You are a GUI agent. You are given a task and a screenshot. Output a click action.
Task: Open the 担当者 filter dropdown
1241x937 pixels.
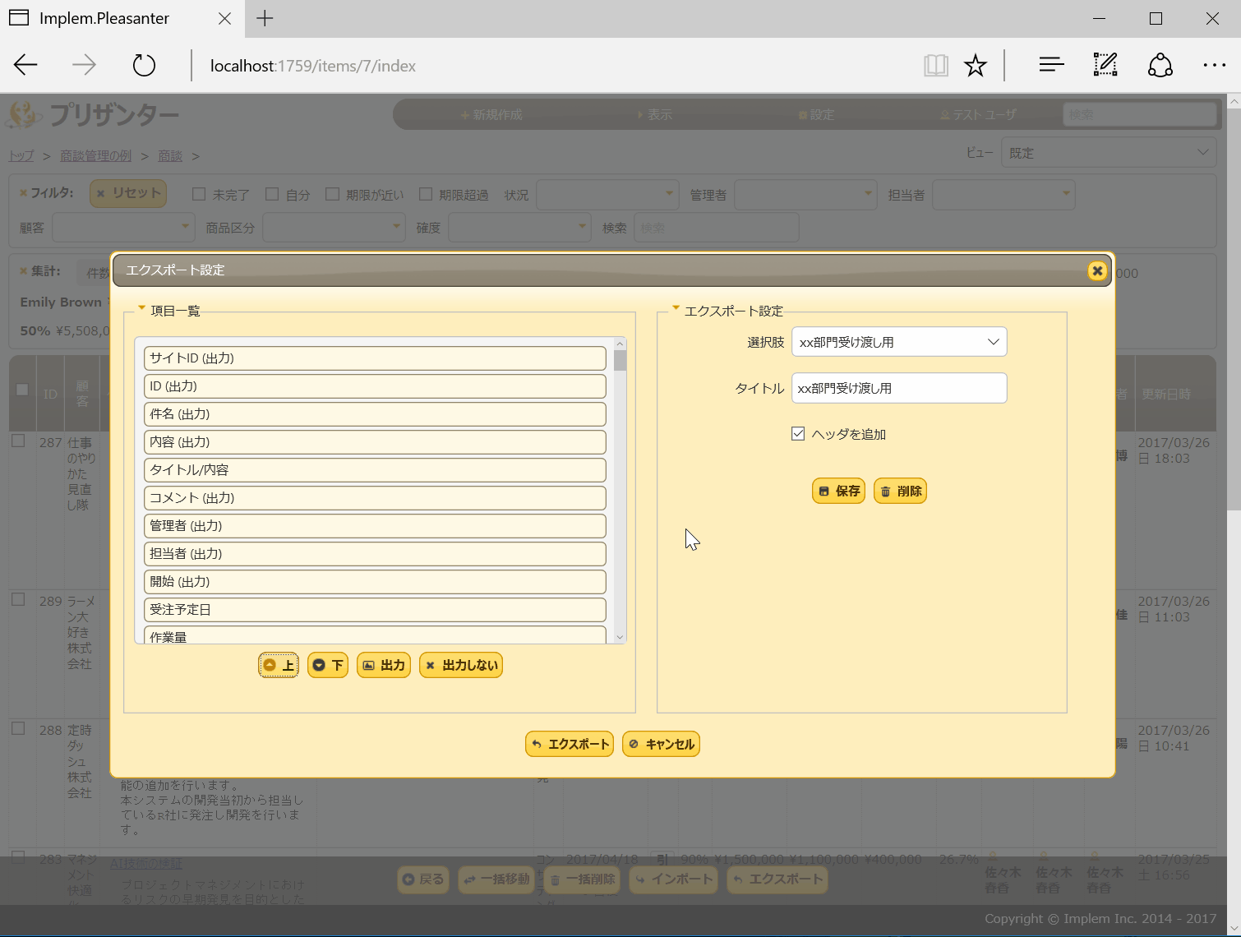pos(1003,194)
